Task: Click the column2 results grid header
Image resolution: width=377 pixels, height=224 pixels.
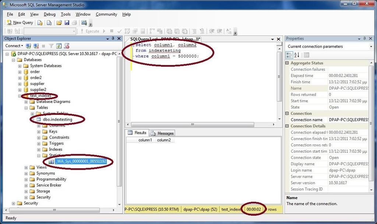Action: tap(164, 140)
